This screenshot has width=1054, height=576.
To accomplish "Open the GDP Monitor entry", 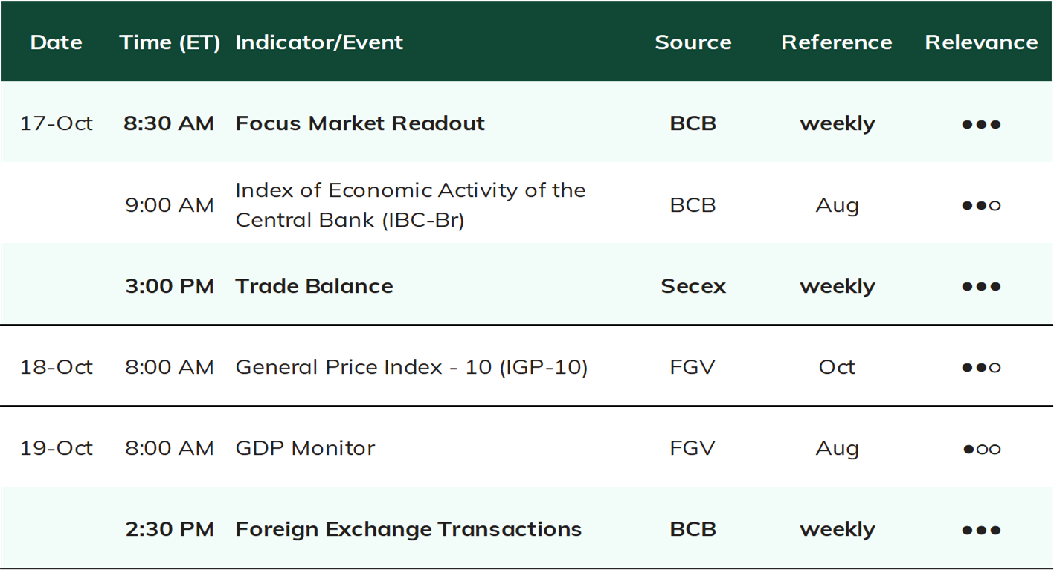I will [x=305, y=448].
